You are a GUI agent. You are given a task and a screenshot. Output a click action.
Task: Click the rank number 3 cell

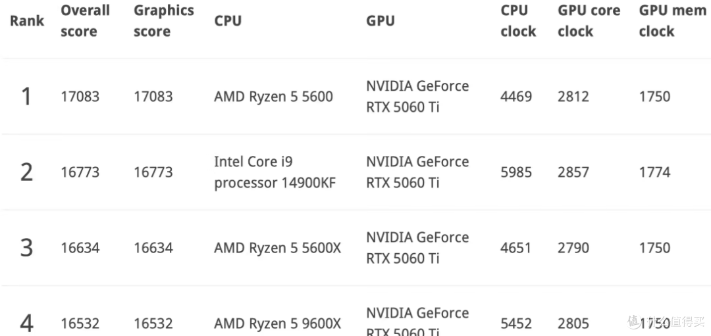(26, 248)
